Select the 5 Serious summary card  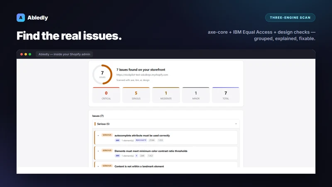pyautogui.click(x=136, y=95)
